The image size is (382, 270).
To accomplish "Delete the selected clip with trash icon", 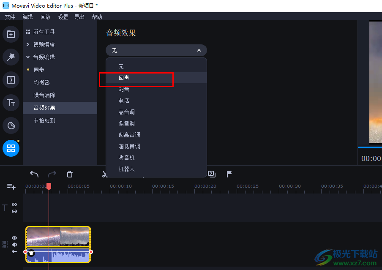I will 70,174.
